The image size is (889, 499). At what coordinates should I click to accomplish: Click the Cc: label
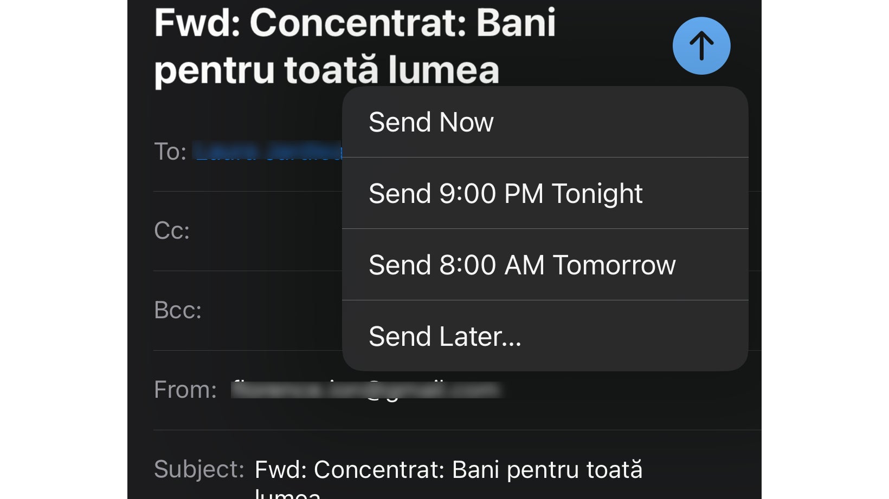pos(172,231)
